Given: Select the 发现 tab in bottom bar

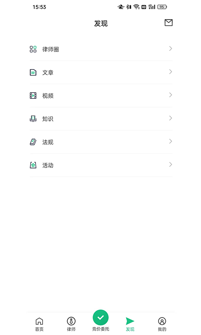Looking at the screenshot, I should click(130, 324).
